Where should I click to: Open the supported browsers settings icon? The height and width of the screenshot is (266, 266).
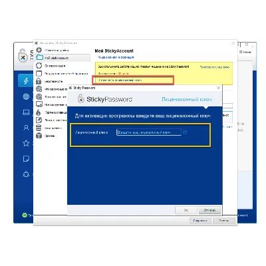(x=39, y=73)
